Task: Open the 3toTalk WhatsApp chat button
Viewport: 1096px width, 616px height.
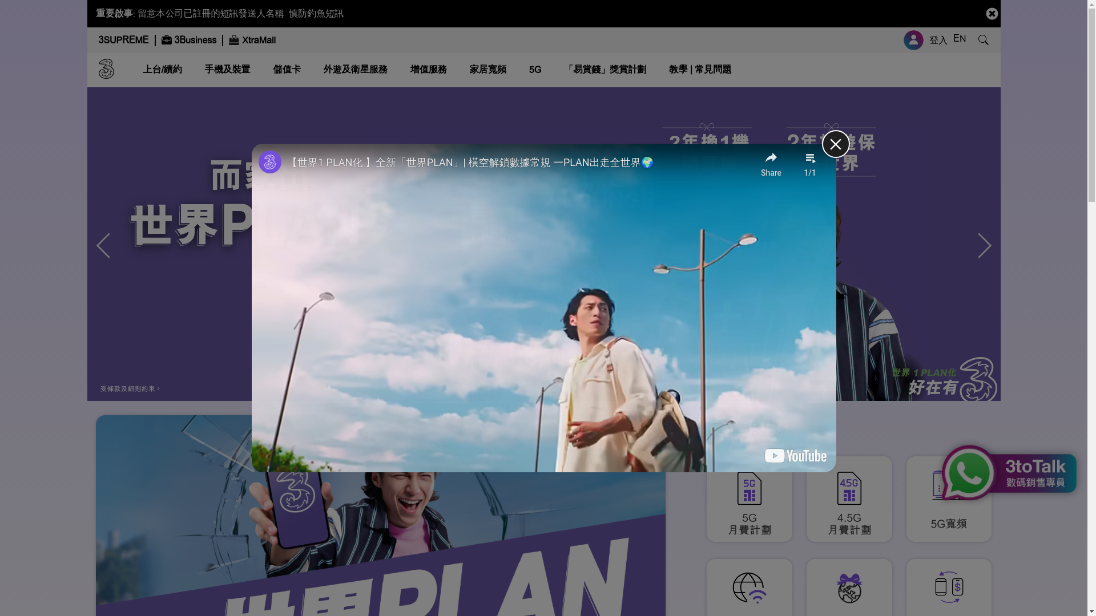Action: [x=1009, y=473]
